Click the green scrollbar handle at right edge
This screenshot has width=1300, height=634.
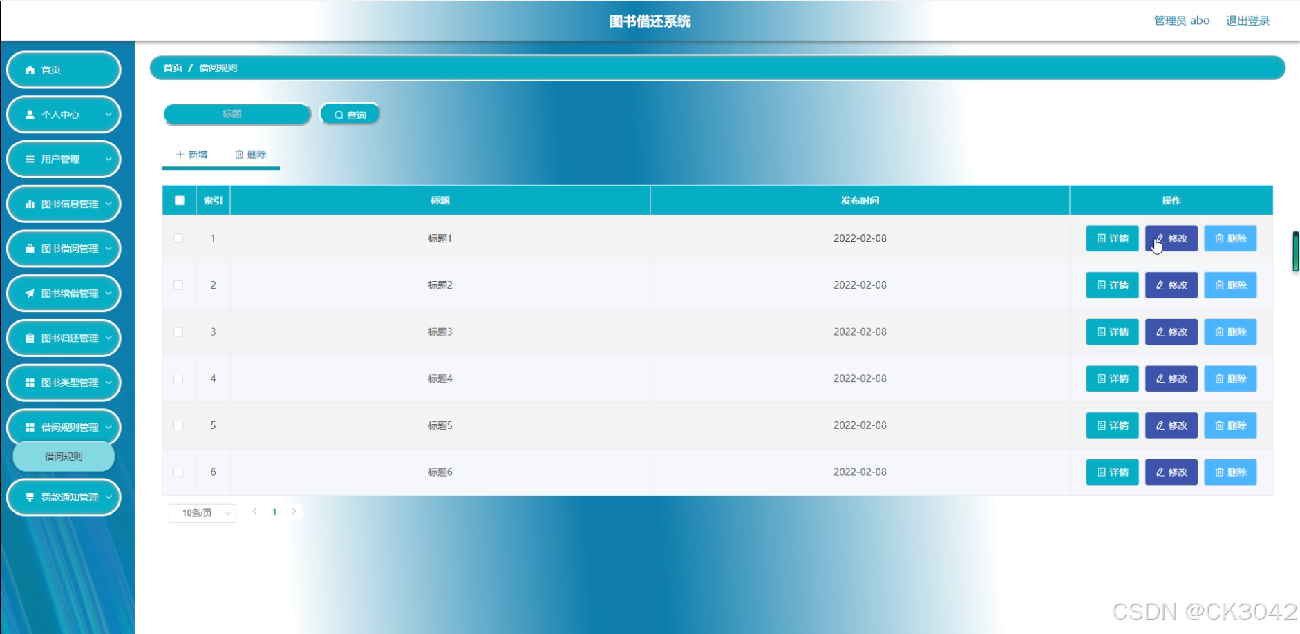point(1296,251)
